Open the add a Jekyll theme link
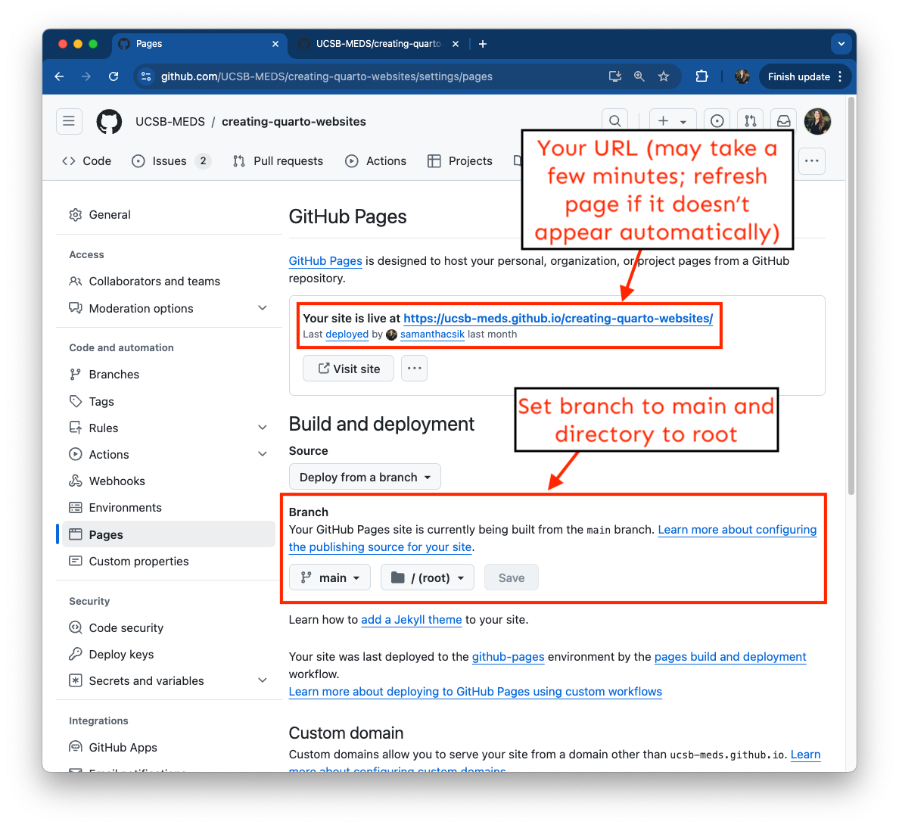Image resolution: width=899 pixels, height=828 pixels. 411,620
